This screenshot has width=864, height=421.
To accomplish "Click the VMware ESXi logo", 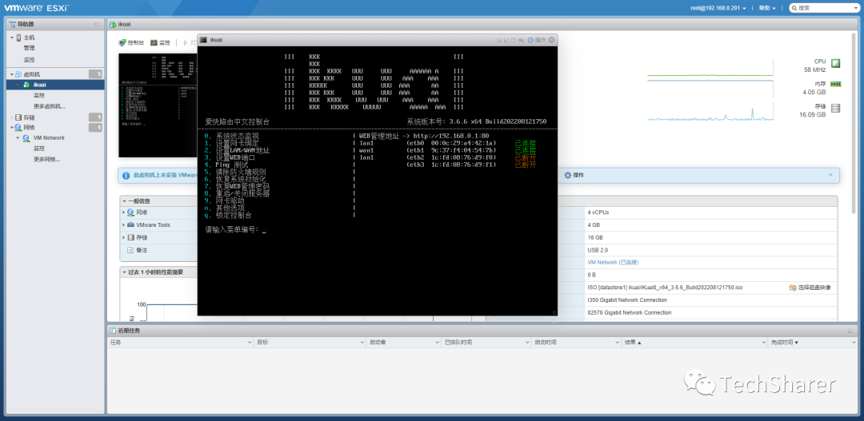I will click(36, 8).
